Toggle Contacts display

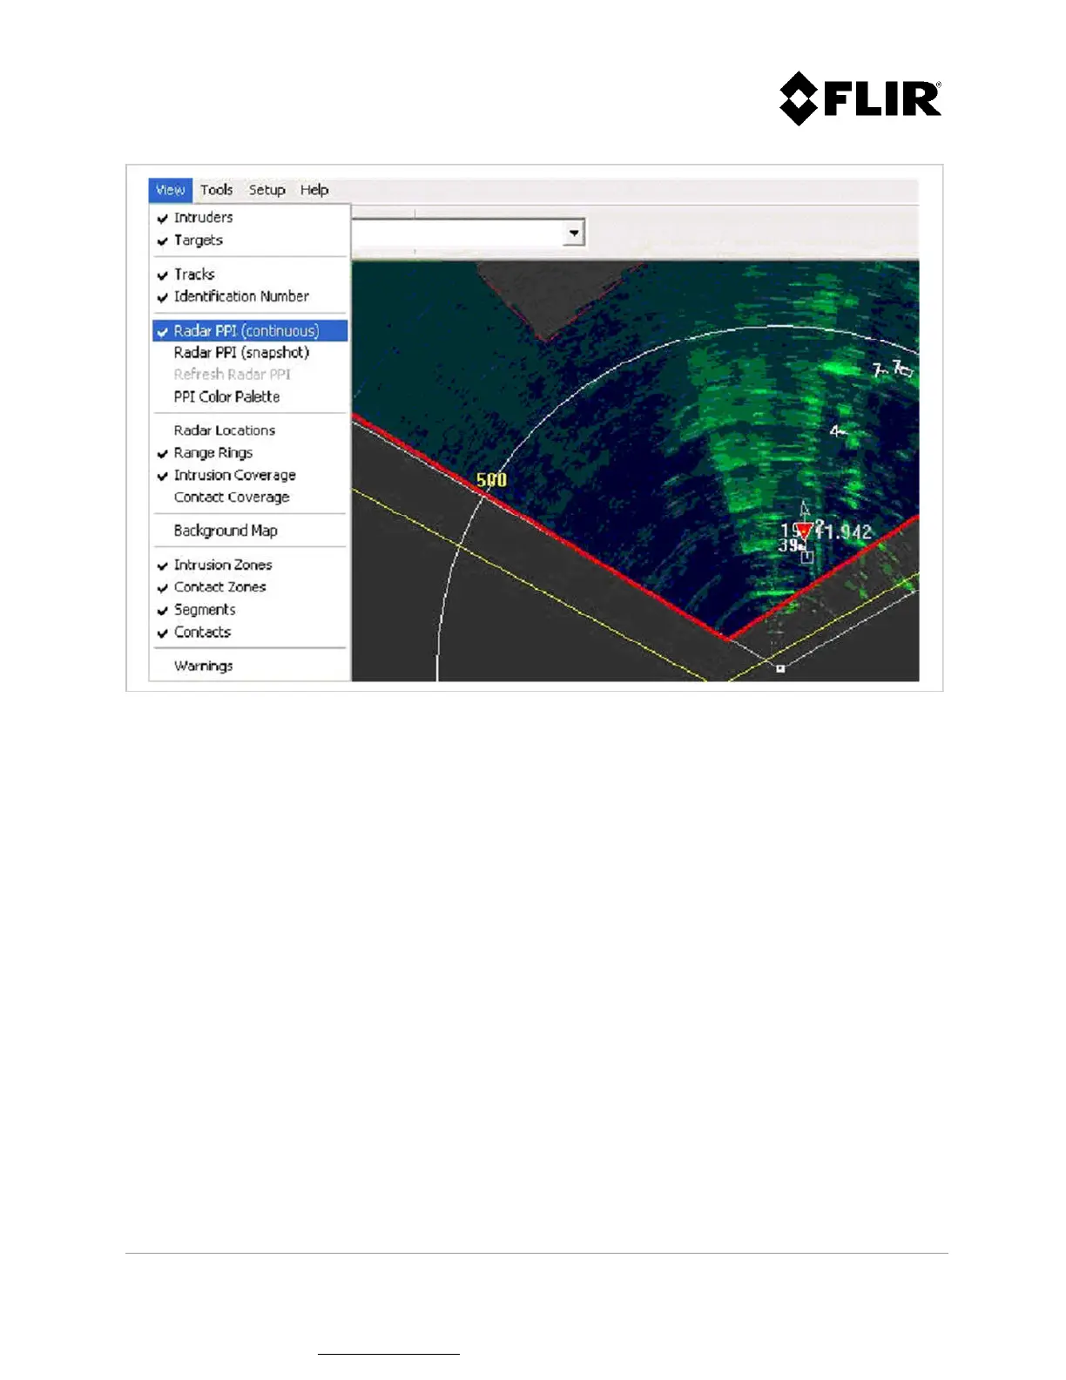250,632
